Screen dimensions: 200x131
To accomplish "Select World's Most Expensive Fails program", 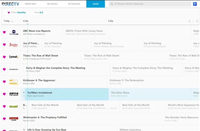I will coord(182,106).
